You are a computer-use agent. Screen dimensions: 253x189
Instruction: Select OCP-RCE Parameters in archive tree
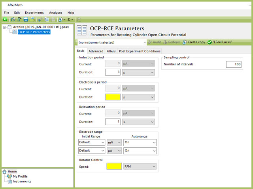[34, 32]
